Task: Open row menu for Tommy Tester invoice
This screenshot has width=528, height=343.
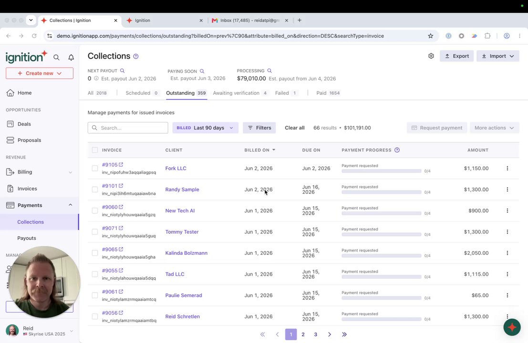Action: point(507,232)
